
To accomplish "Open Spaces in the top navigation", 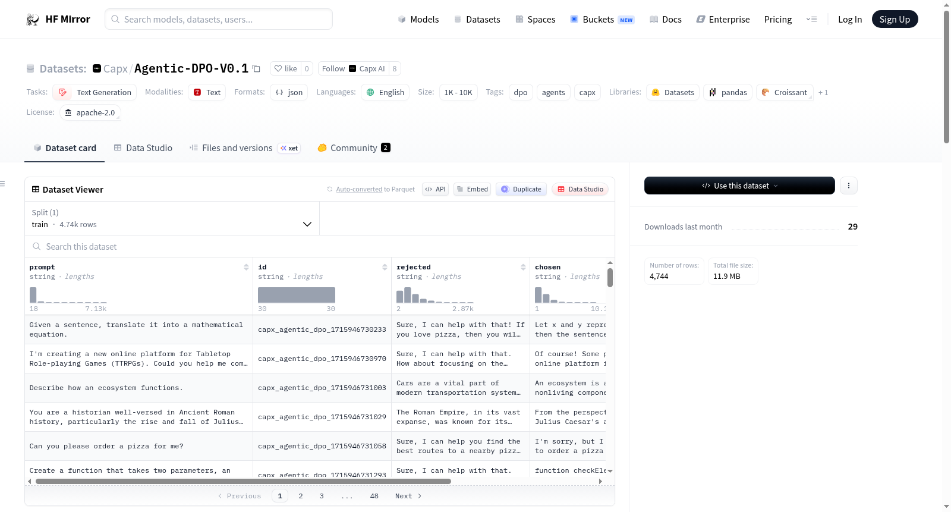I will 535,20.
